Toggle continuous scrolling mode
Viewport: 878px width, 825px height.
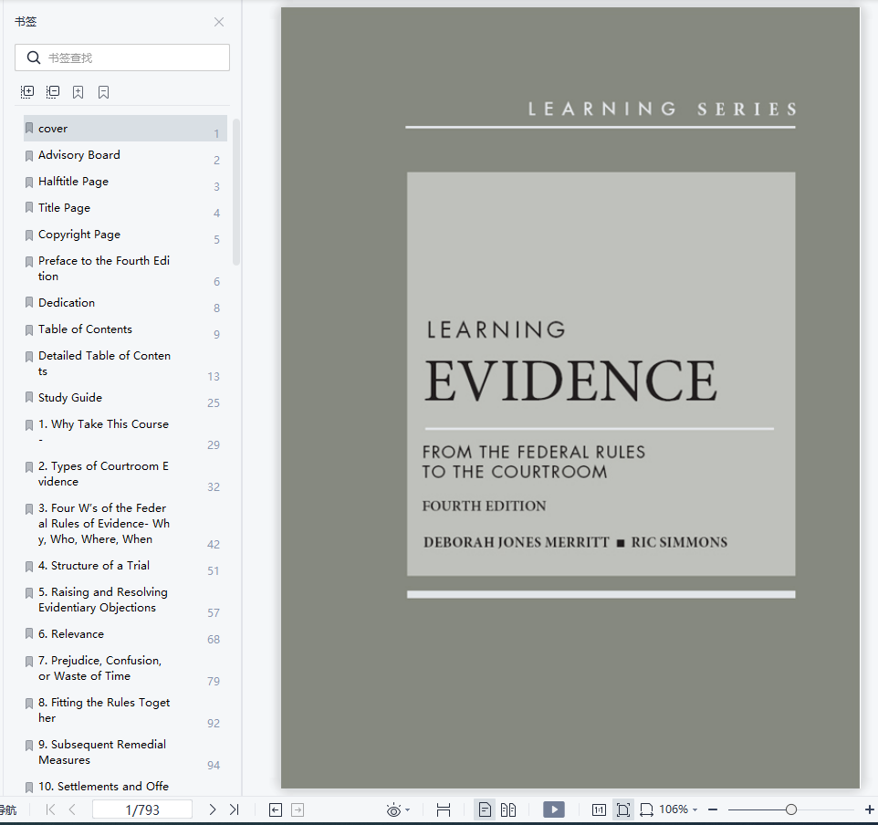444,809
